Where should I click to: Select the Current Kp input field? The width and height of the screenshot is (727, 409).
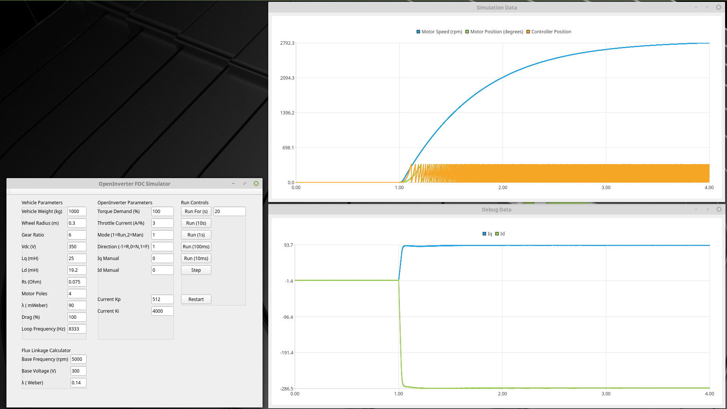click(162, 299)
